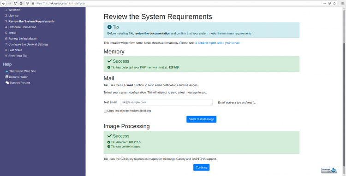Click the Help heading in sidebar

click(x=7, y=65)
